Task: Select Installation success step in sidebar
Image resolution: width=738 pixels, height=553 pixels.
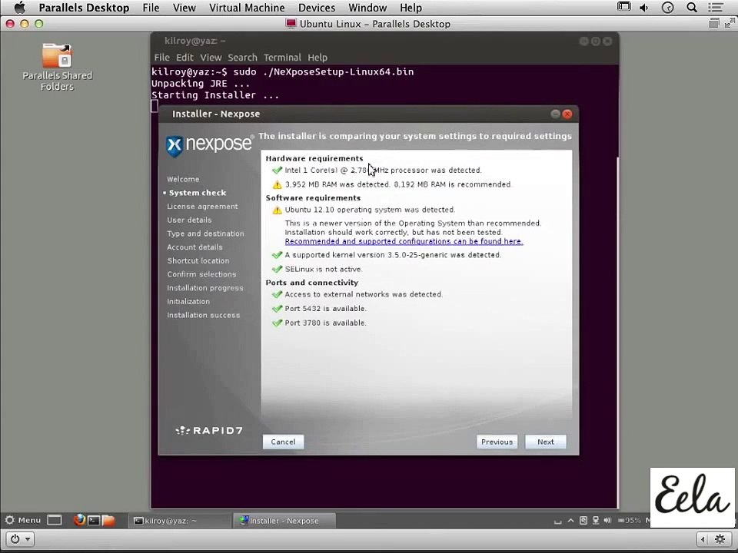Action: pyautogui.click(x=203, y=315)
